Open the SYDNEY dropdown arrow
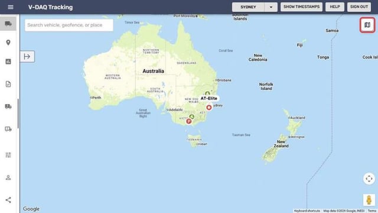The width and height of the screenshot is (378, 213). pos(271,7)
